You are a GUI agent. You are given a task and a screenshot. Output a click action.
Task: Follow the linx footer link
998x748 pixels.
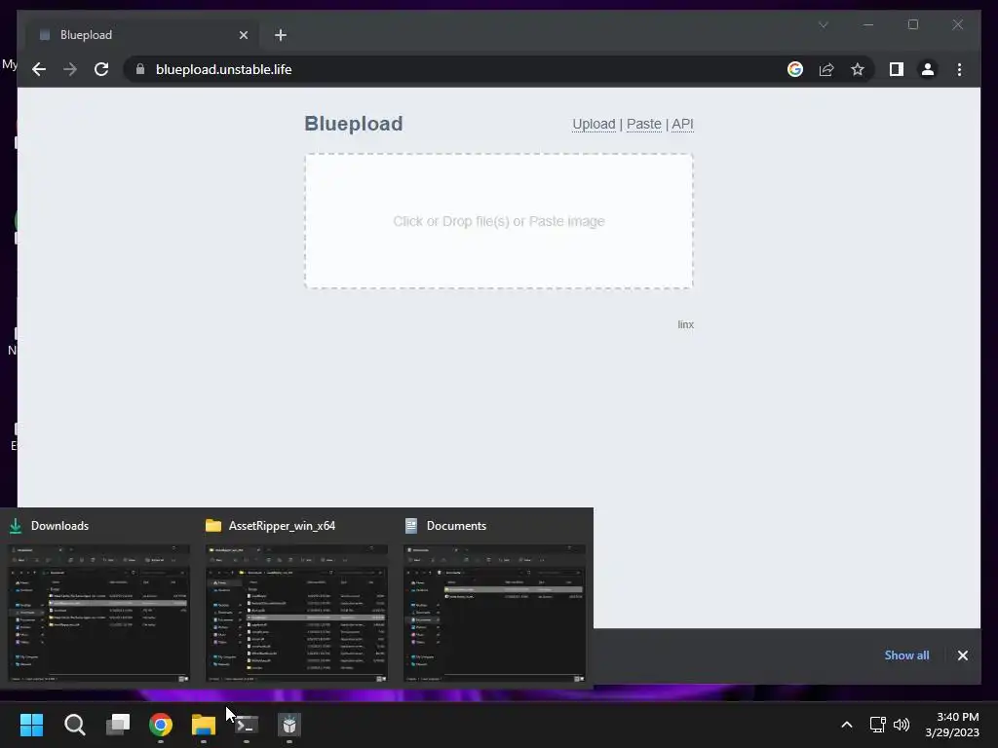(685, 324)
